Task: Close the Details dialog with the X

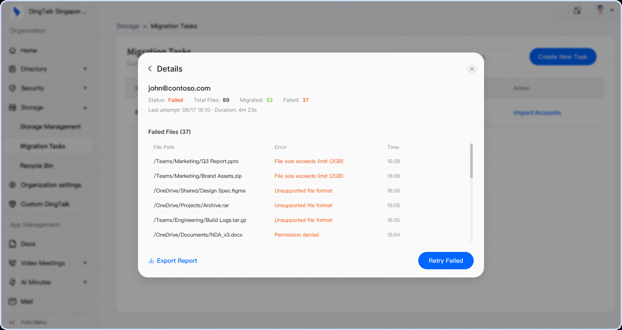Action: [472, 69]
